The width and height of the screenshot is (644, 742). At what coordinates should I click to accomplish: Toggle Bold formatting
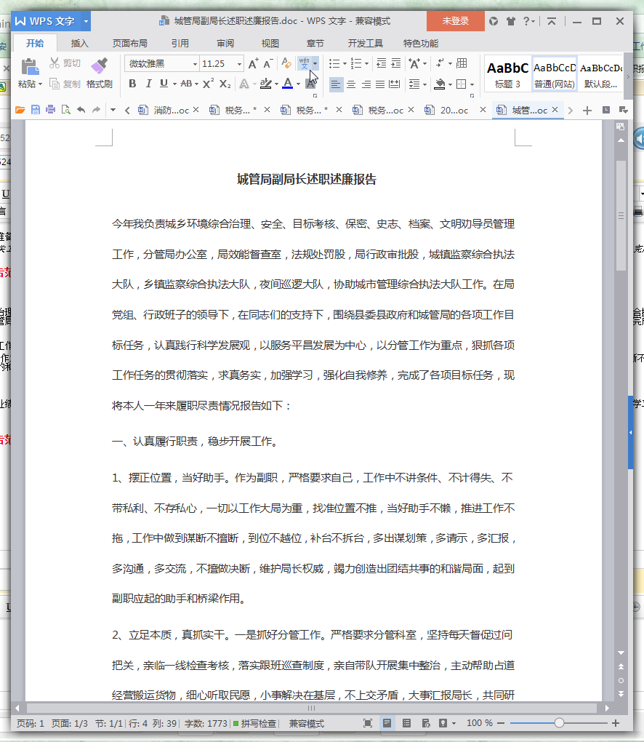tap(132, 84)
